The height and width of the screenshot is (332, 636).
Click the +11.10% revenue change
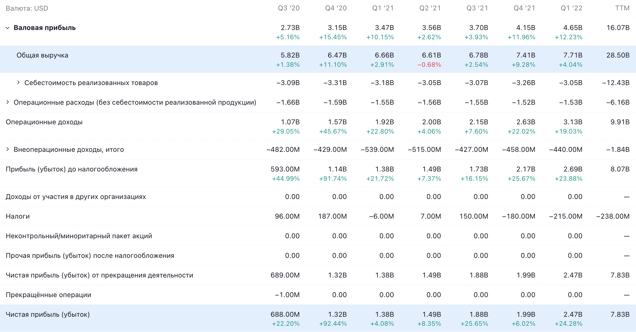pos(333,65)
